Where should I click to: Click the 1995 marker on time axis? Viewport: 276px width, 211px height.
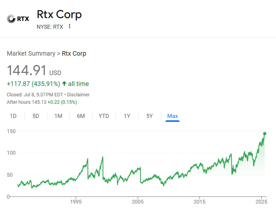click(x=76, y=202)
